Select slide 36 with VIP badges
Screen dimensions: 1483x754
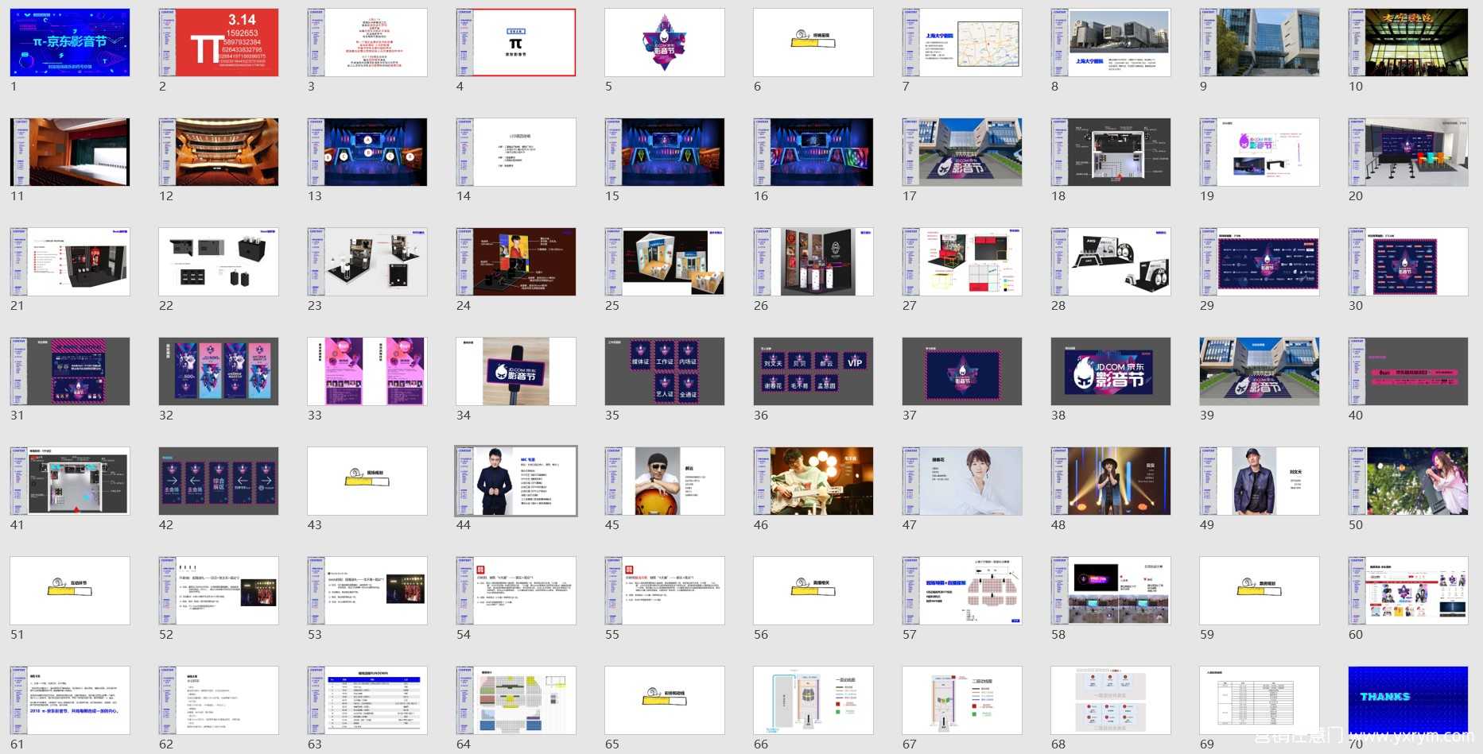coord(813,372)
